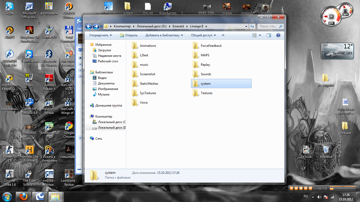Click the DAEMON Tools Lite desktop icon
The image size is (360, 202).
(x=10, y=58)
